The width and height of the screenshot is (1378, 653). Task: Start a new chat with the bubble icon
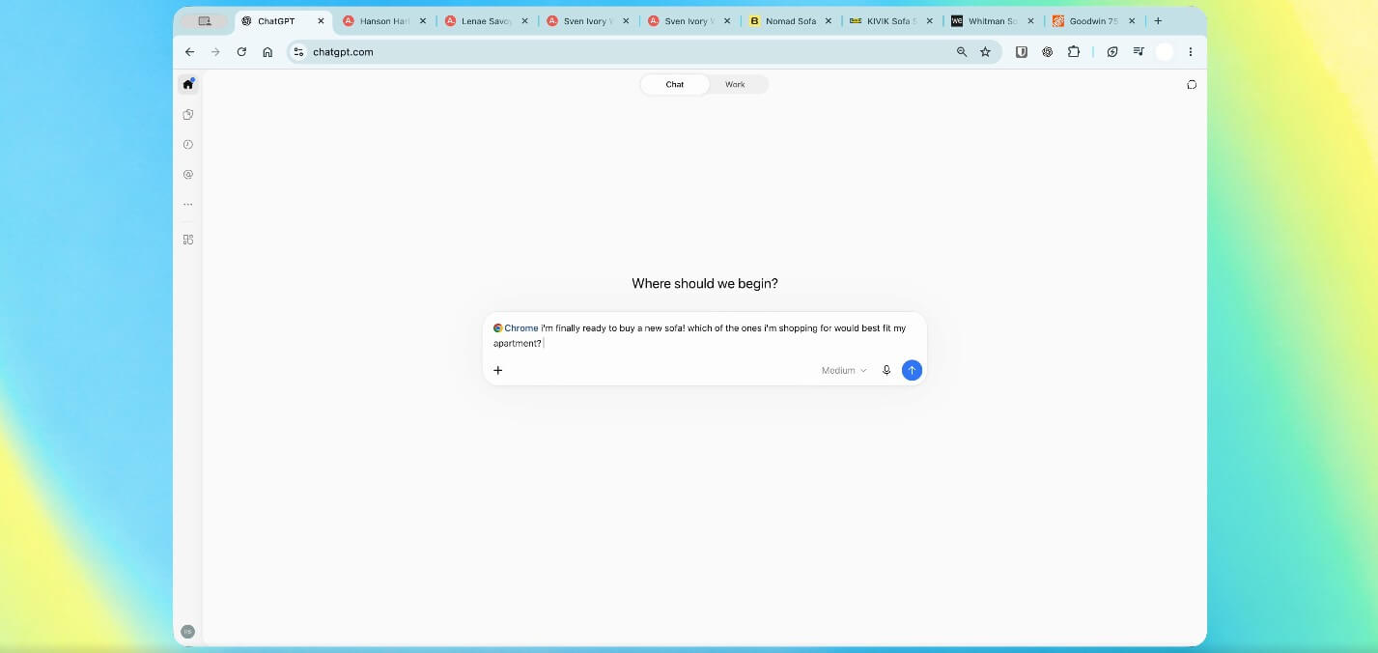tap(1192, 84)
